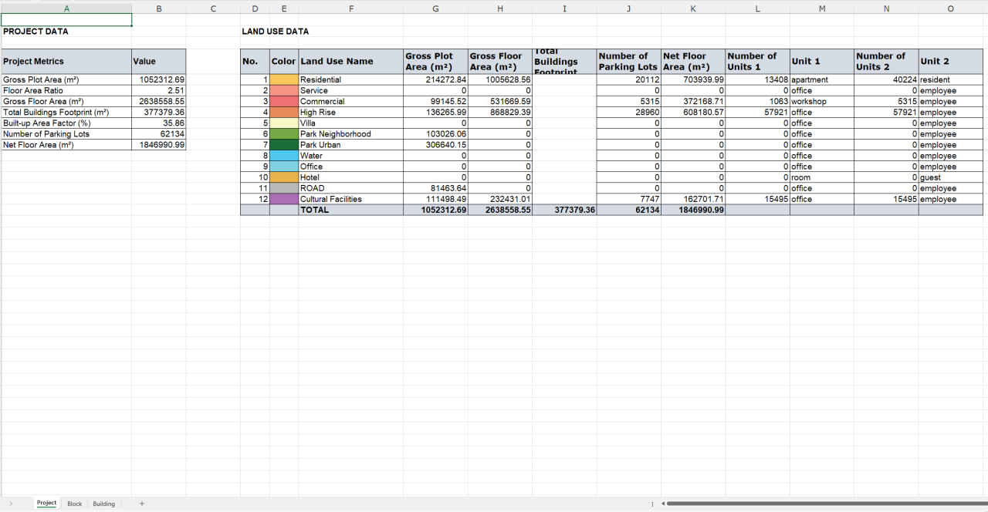The image size is (988, 512).
Task: Click the Residential yellow color swatch
Action: pos(284,80)
